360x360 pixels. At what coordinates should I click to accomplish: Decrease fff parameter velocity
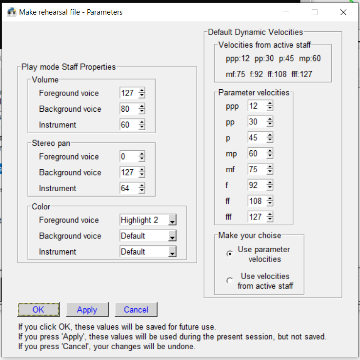[270, 219]
